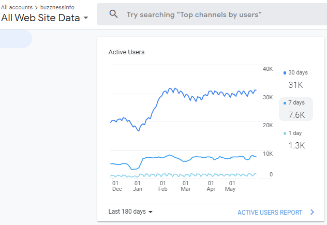Click the 01 Jan marker on the chart axis

(x=138, y=186)
